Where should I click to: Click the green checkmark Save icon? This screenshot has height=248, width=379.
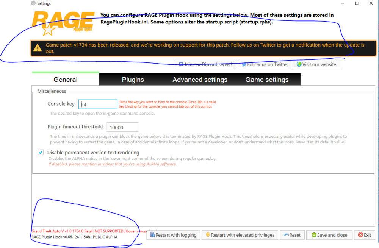pos(314,235)
